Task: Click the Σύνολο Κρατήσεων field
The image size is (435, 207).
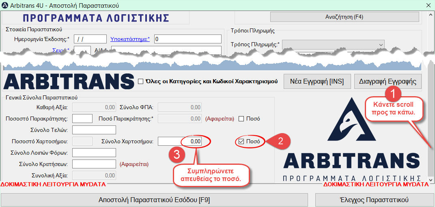Action: click(94, 164)
